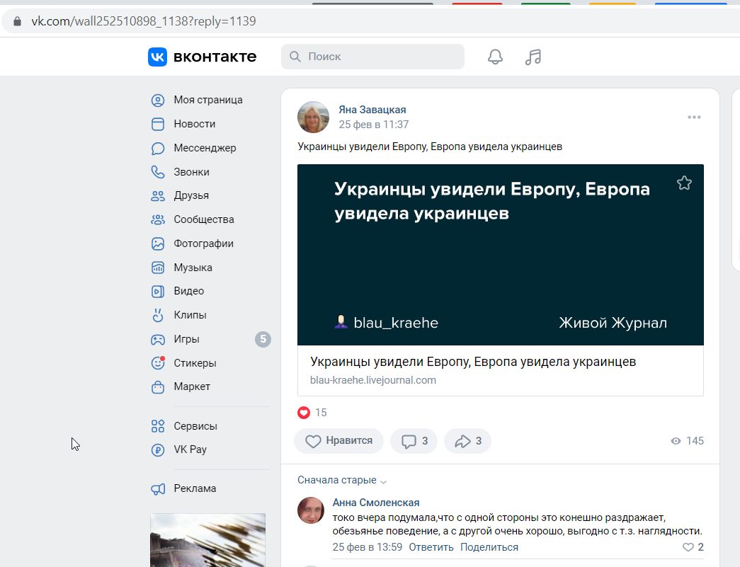
Task: Click the Видео play icon
Action: 158,292
